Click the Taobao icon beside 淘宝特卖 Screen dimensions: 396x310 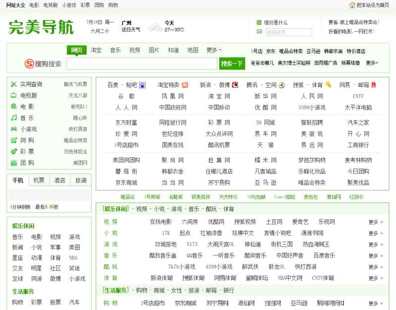[185, 85]
